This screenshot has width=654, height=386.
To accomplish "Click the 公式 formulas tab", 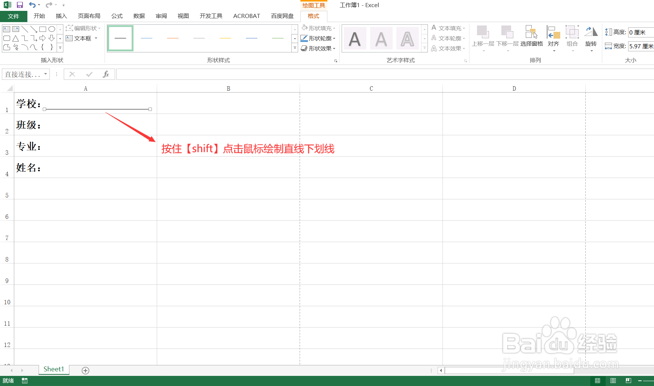I will pos(117,16).
